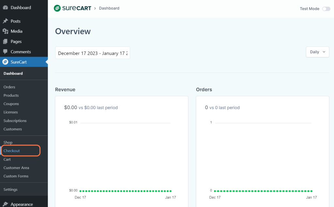Click the Appearance paintbrush icon
Image resolution: width=334 pixels, height=207 pixels.
coord(5,204)
